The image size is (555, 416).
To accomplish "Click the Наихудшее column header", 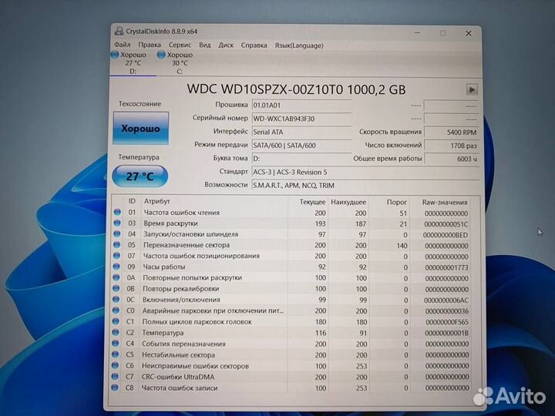I will click(348, 202).
